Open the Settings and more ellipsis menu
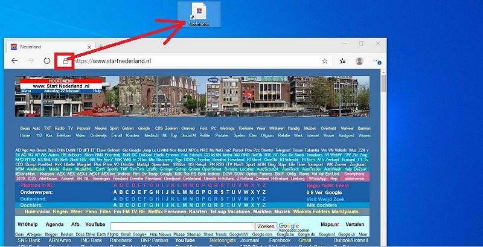The width and height of the screenshot is (483, 247). pyautogui.click(x=377, y=61)
